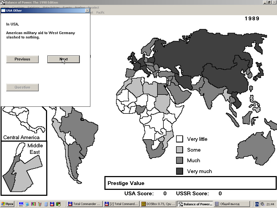Click the Very little white legend swatch
Screen dimensions: 277x208
pos(180,139)
